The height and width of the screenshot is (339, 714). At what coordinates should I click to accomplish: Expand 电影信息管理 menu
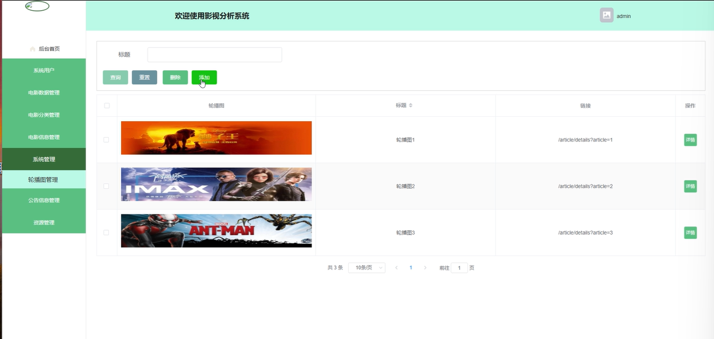click(x=44, y=137)
